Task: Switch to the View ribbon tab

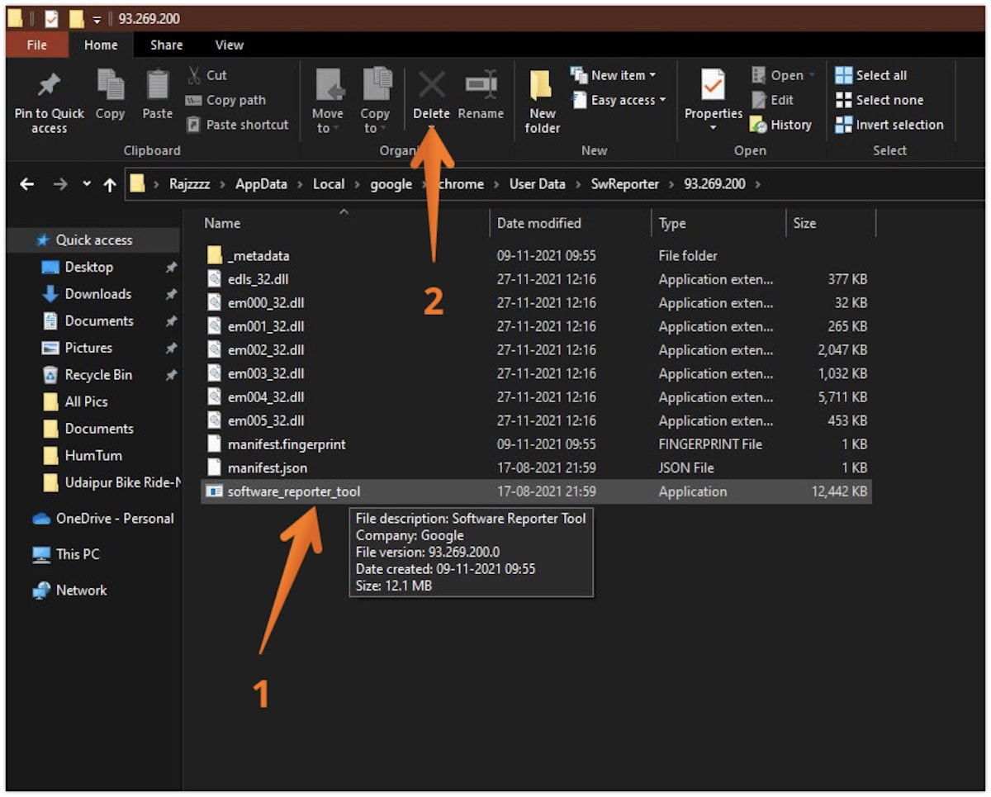Action: pyautogui.click(x=229, y=45)
